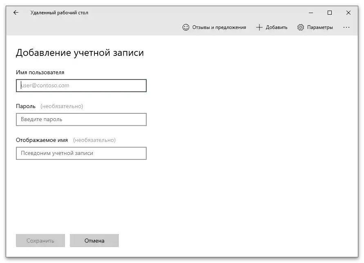Open Отзывы и предложения feedback smiley
The height and width of the screenshot is (263, 364).
[x=214, y=27]
